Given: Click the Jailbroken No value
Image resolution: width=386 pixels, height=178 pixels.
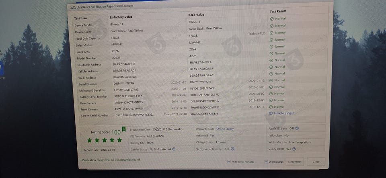Looking at the screenshot, I should click(x=286, y=135).
